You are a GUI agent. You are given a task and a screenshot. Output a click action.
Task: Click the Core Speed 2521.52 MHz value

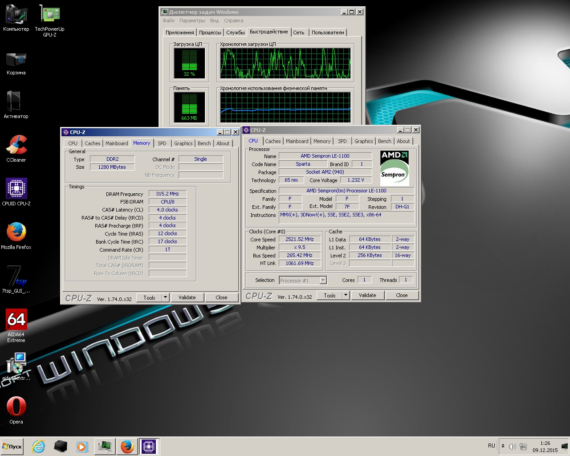[x=300, y=239]
